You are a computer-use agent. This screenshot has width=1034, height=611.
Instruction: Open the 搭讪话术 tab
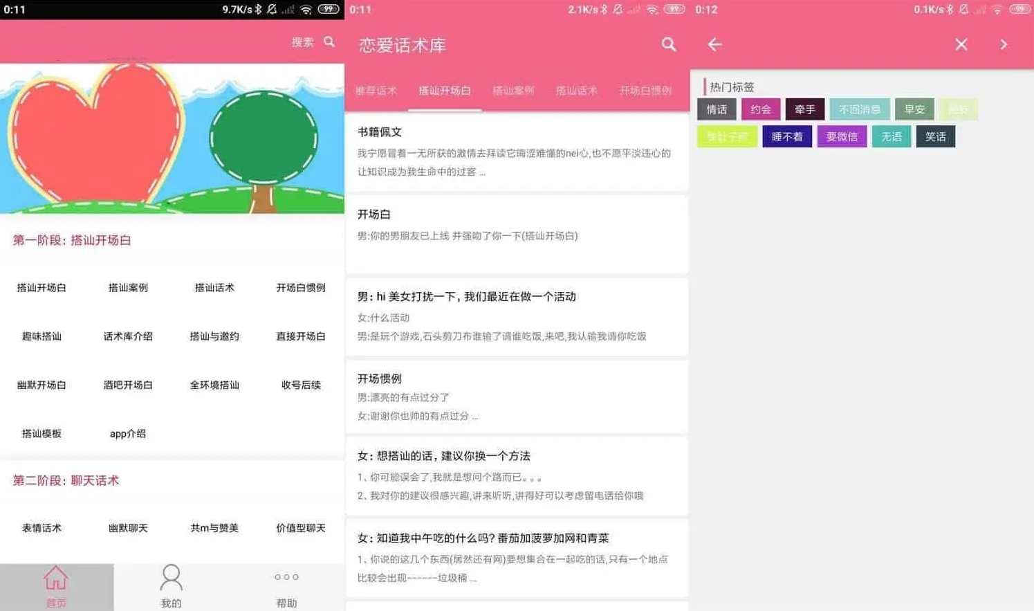coord(576,90)
